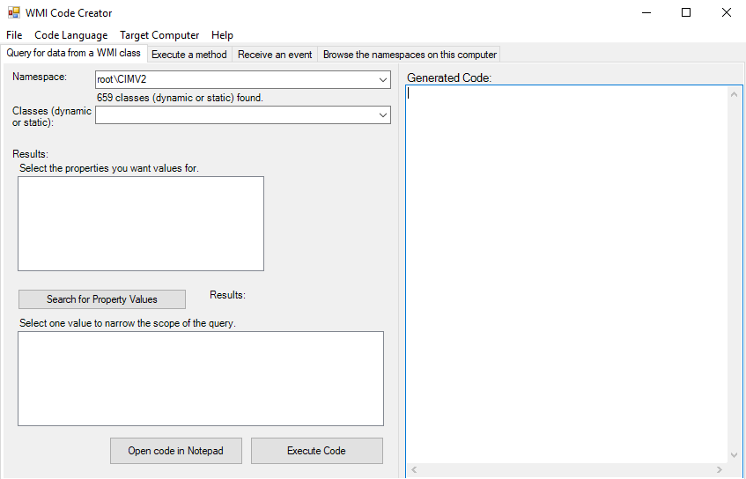Image resolution: width=746 pixels, height=479 pixels.
Task: Click the WMI Code Creator app icon
Action: coord(14,12)
